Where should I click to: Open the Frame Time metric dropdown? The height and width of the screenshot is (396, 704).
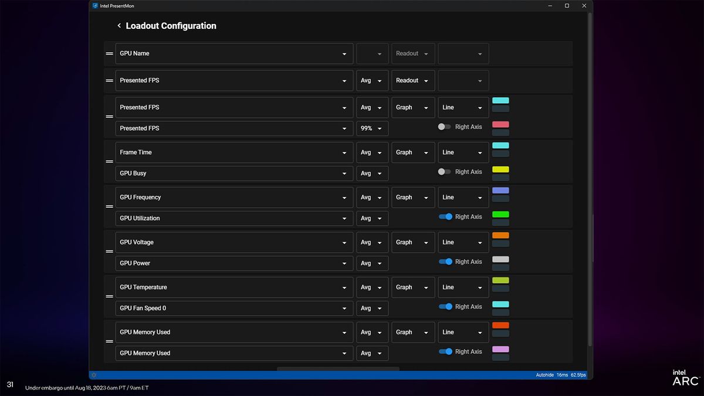234,153
